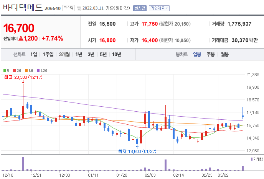Viewport: 264px width, 179px height.
Task: Click the 21,389 price axis label
Action: pyautogui.click(x=253, y=75)
